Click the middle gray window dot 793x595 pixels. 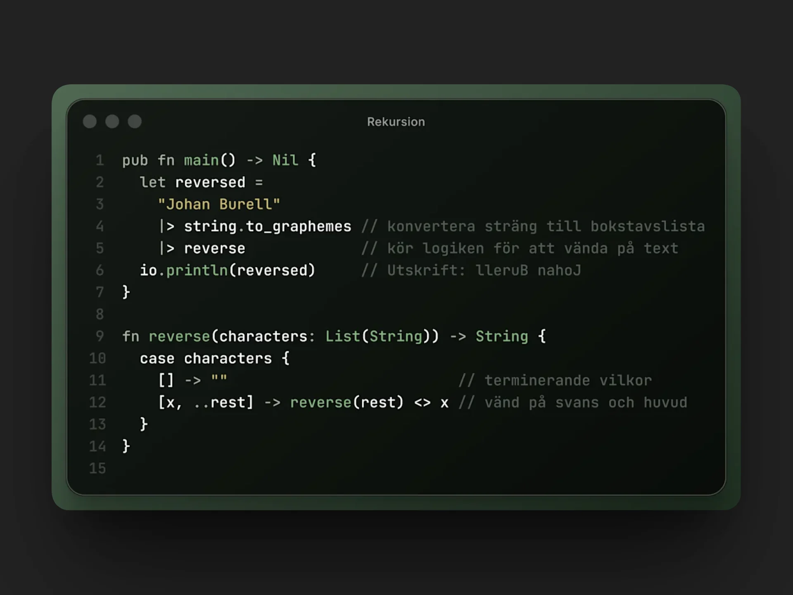point(112,121)
